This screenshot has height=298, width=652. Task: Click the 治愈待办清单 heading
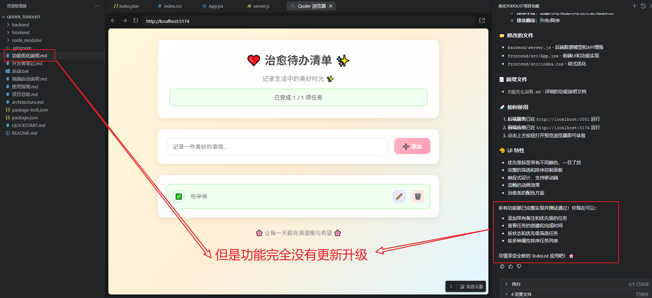click(x=298, y=61)
